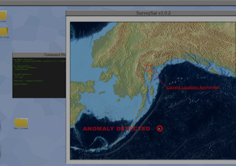Open the Boat License folder
236x166 pixels.
click(x=21, y=123)
